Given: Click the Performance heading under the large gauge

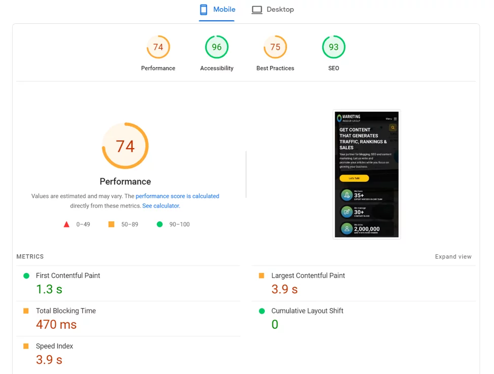Looking at the screenshot, I should [125, 182].
